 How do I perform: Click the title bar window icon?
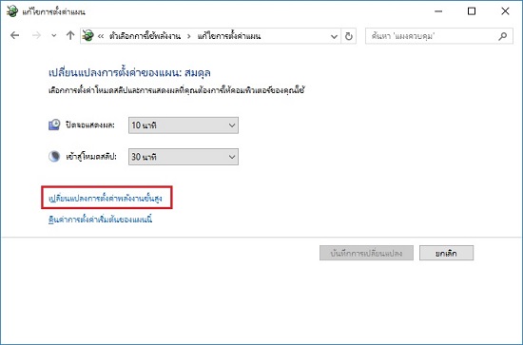pos(12,11)
